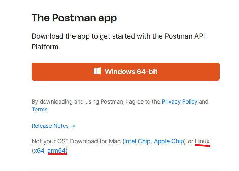Open the Release Notes link
The height and width of the screenshot is (171, 239).
[x=50, y=126]
